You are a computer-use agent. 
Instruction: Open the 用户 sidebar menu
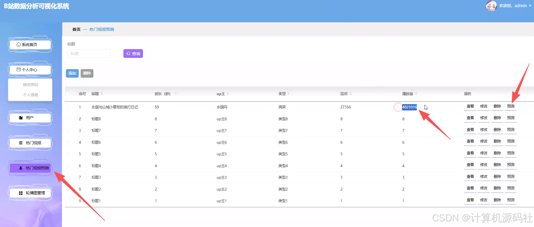click(x=30, y=118)
